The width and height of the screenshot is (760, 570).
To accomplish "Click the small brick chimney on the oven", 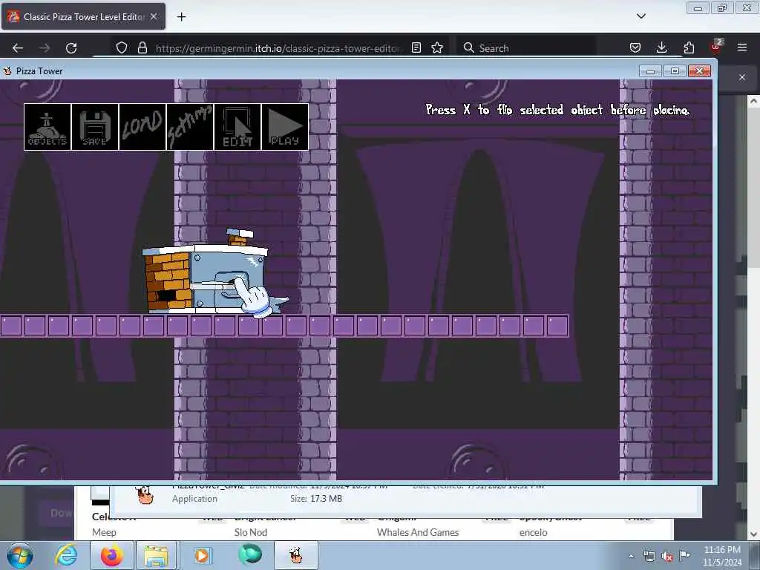I will click(x=239, y=237).
